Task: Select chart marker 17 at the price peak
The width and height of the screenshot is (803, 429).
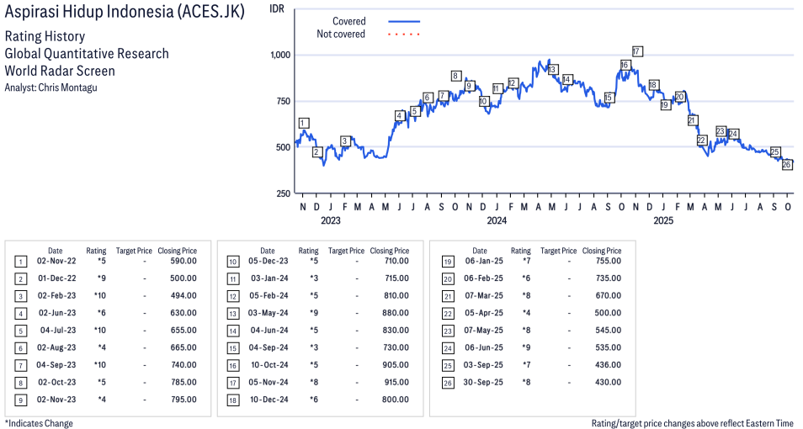Action: [x=637, y=51]
